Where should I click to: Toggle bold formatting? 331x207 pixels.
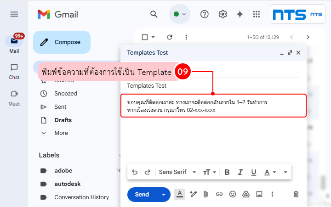click(x=227, y=172)
